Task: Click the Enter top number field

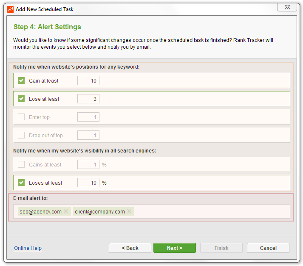Action: click(x=88, y=117)
